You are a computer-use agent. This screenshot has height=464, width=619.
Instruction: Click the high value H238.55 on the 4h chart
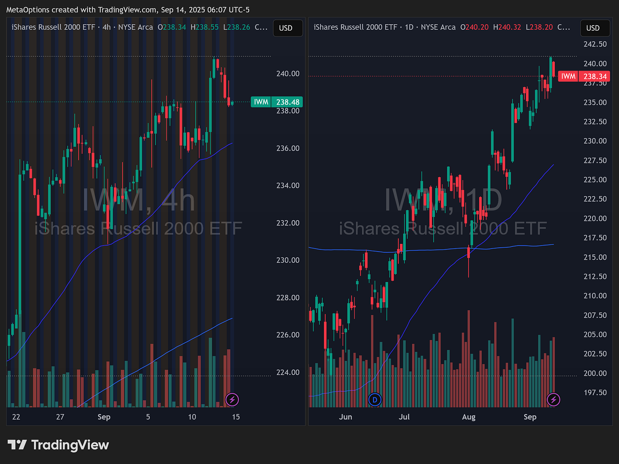click(204, 27)
